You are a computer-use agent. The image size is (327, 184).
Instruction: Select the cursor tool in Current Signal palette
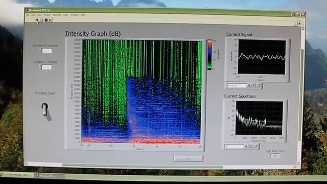click(249, 85)
